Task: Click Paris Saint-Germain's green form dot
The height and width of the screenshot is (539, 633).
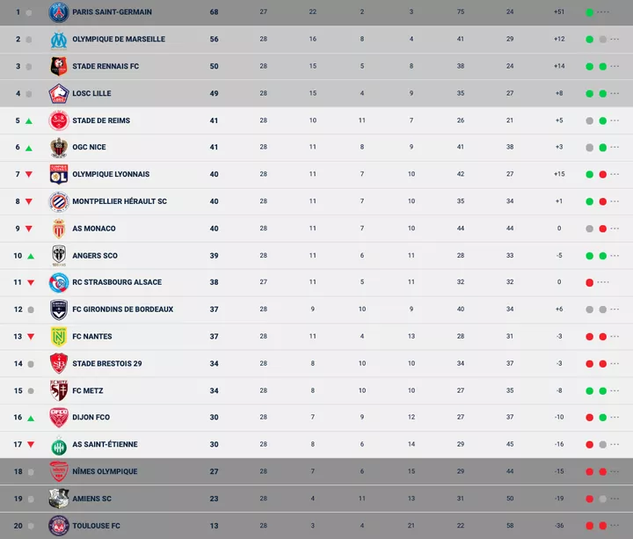Action: pyautogui.click(x=589, y=12)
